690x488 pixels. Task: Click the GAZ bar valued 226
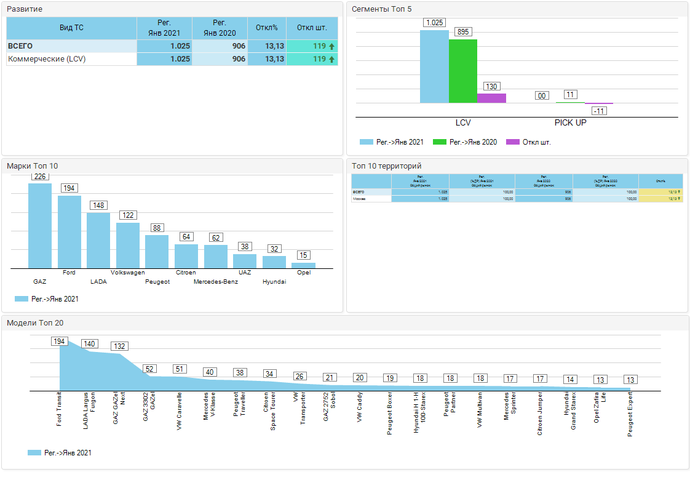coord(40,226)
